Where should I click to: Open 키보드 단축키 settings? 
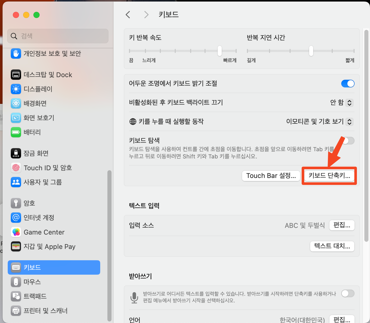tap(329, 176)
